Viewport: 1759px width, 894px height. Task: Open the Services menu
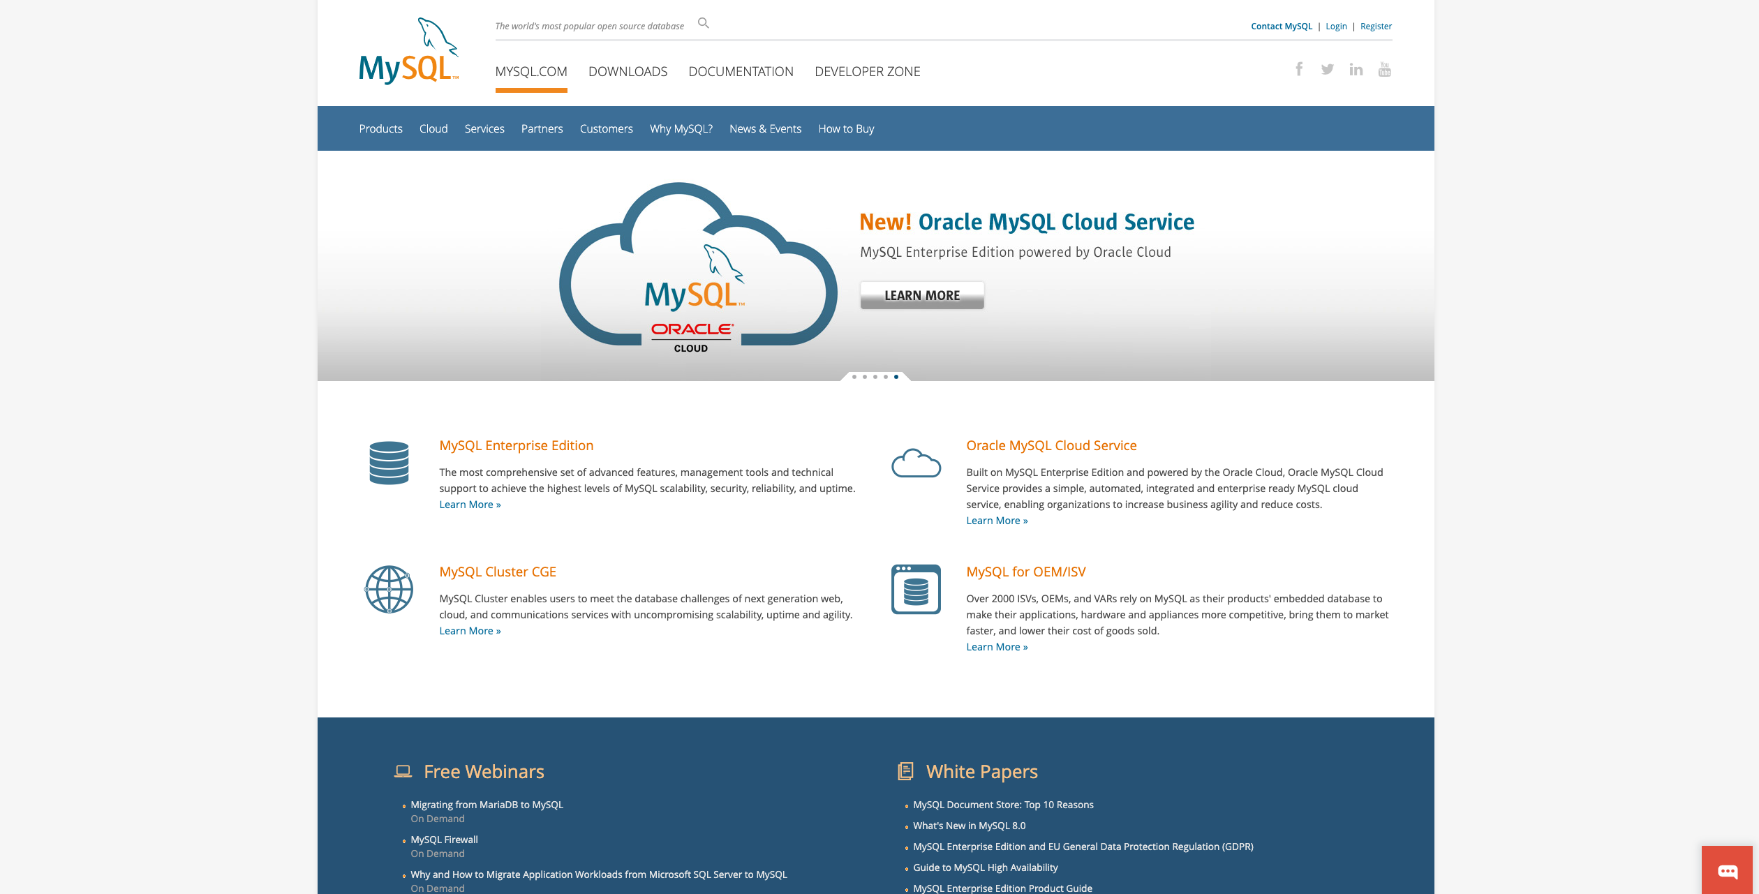pos(484,128)
